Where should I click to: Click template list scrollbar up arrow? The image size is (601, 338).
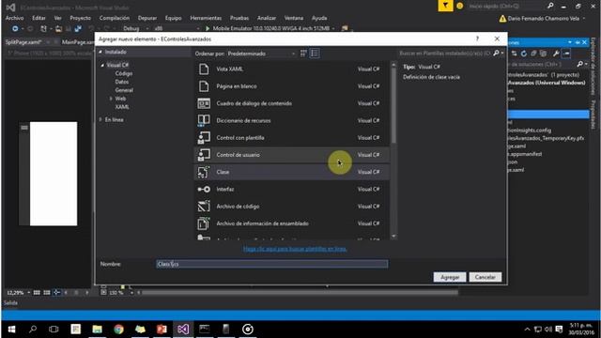pyautogui.click(x=393, y=65)
